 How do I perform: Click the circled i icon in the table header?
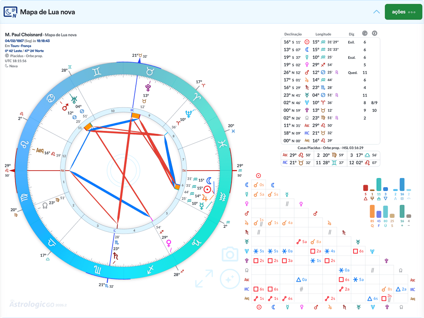(374, 33)
